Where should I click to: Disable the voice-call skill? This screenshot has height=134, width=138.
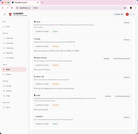point(127,77)
